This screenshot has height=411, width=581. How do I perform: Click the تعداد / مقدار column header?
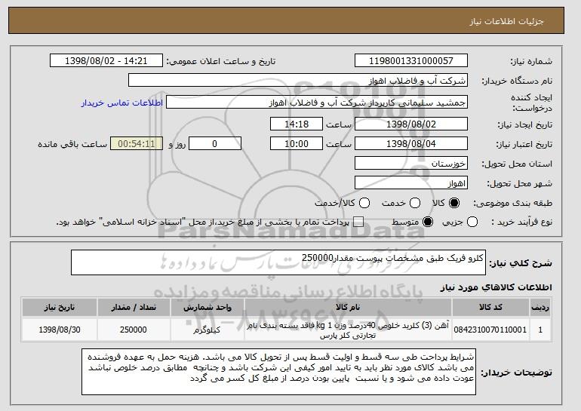(134, 308)
